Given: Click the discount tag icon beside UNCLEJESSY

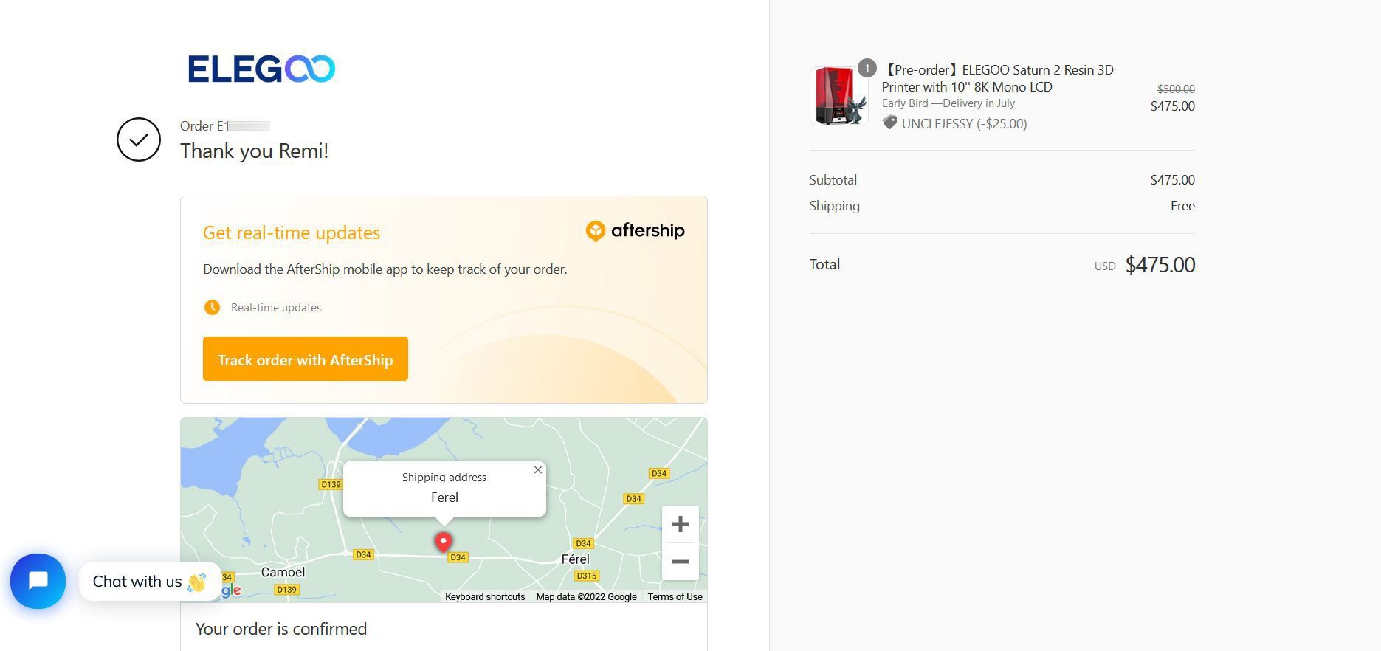Looking at the screenshot, I should [x=889, y=123].
